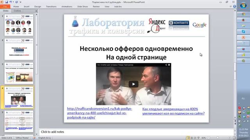The image size is (250, 140).
Task: Save the presentation from Quick Access toolbar
Action: click(7, 2)
